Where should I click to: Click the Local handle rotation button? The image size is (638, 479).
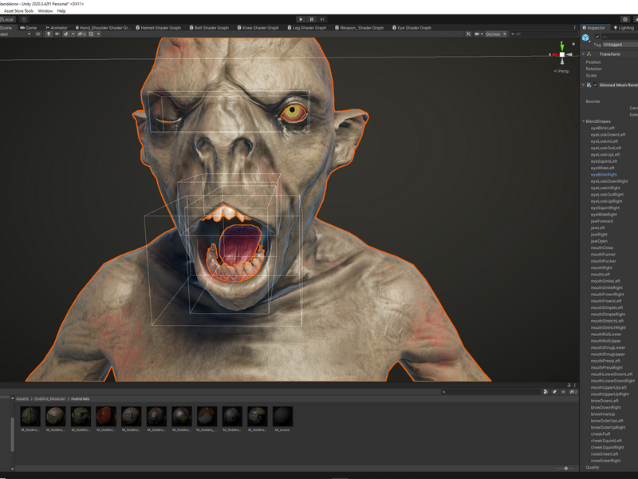(x=7, y=19)
